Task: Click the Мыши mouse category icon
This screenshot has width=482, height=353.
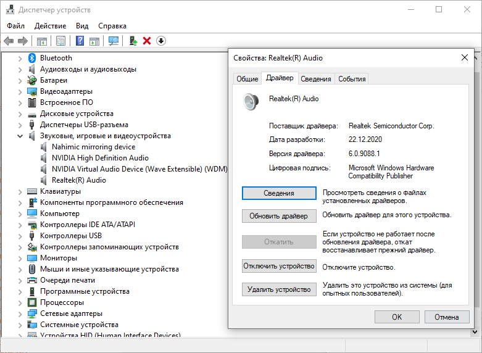Action: pos(32,269)
